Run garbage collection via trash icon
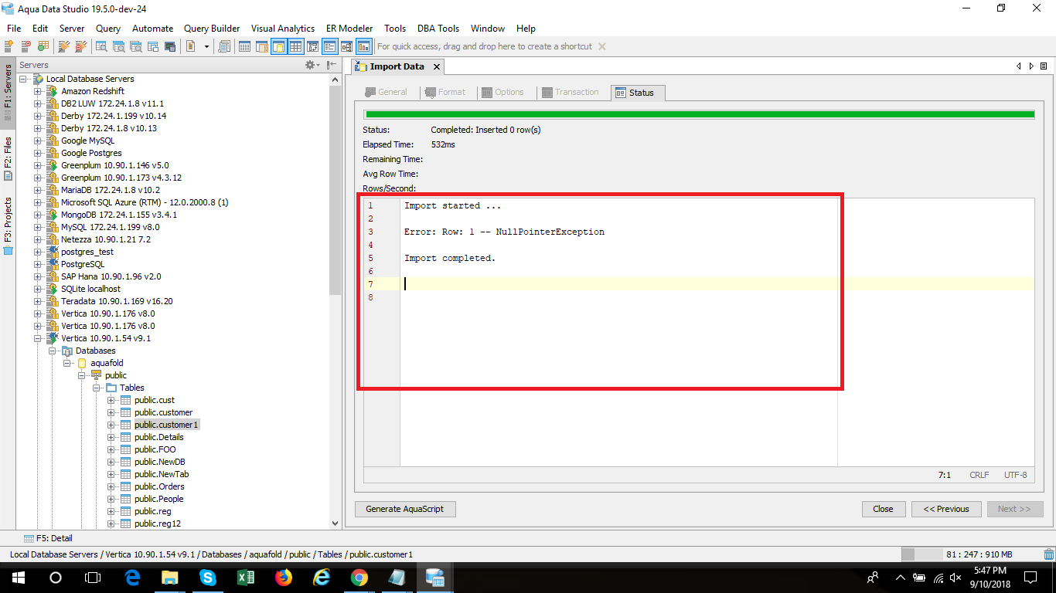This screenshot has width=1056, height=593. click(1047, 554)
